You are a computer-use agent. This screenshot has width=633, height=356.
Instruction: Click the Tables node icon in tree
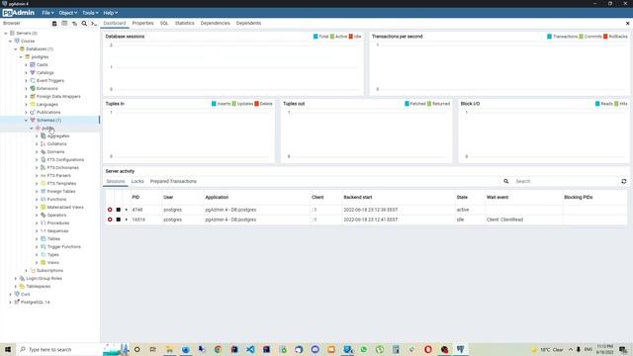44,238
